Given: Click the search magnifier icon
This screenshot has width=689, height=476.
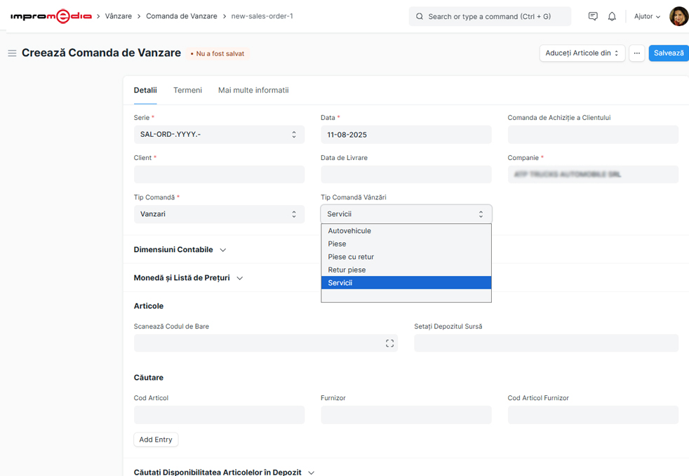Looking at the screenshot, I should 420,16.
